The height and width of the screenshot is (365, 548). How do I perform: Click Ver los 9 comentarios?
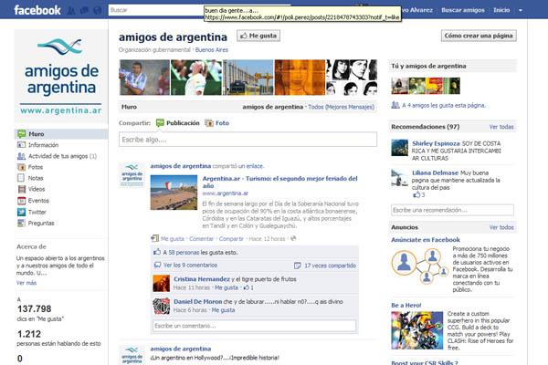[x=190, y=266]
